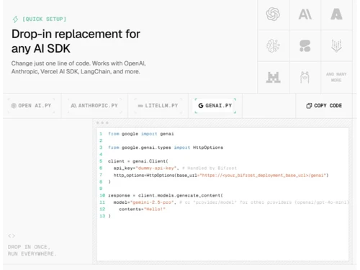Click the Google G icon on GENAI tab
The image size is (360, 270).
tap(201, 106)
